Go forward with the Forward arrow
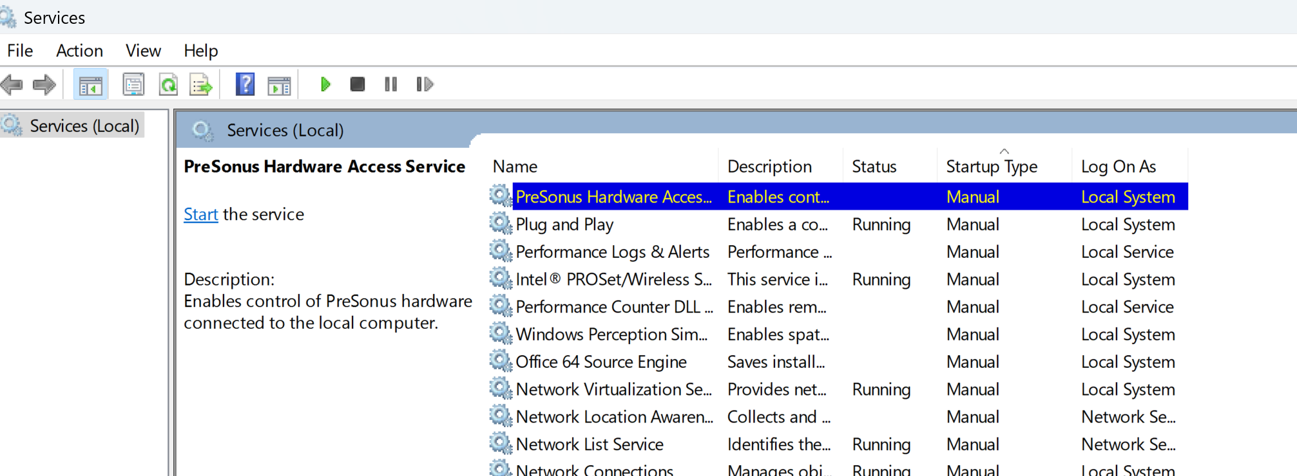The height and width of the screenshot is (476, 1297). tap(44, 84)
